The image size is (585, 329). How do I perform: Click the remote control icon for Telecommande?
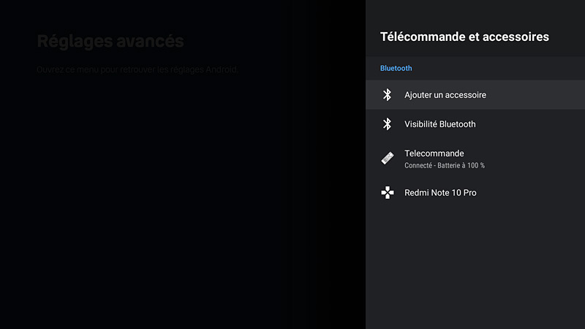(388, 158)
